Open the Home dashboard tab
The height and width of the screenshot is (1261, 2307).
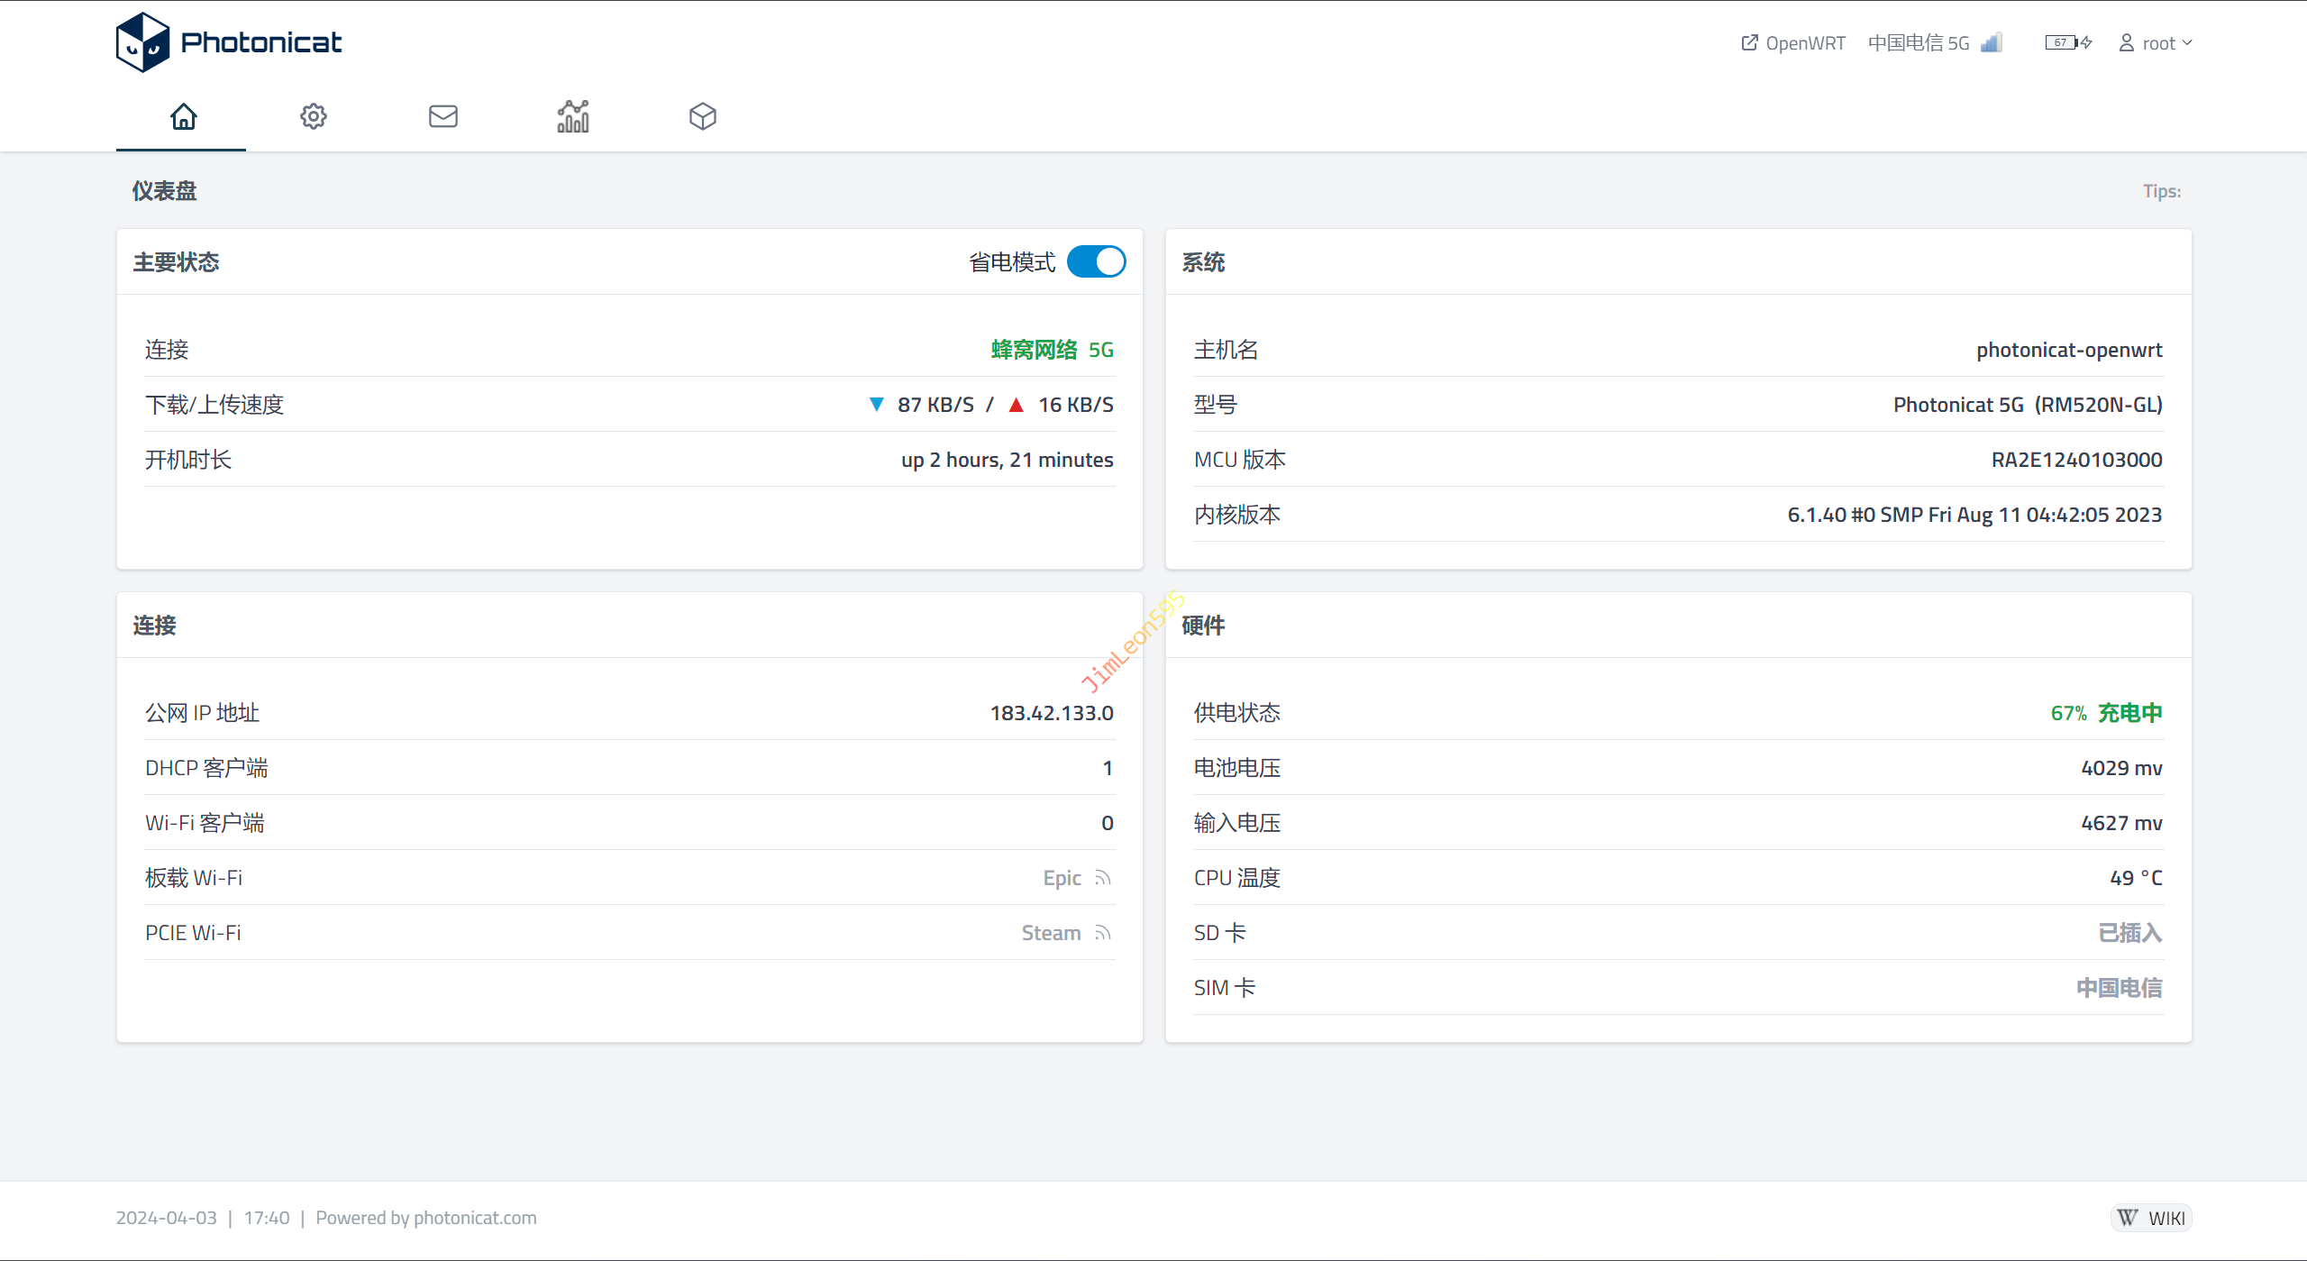(183, 116)
